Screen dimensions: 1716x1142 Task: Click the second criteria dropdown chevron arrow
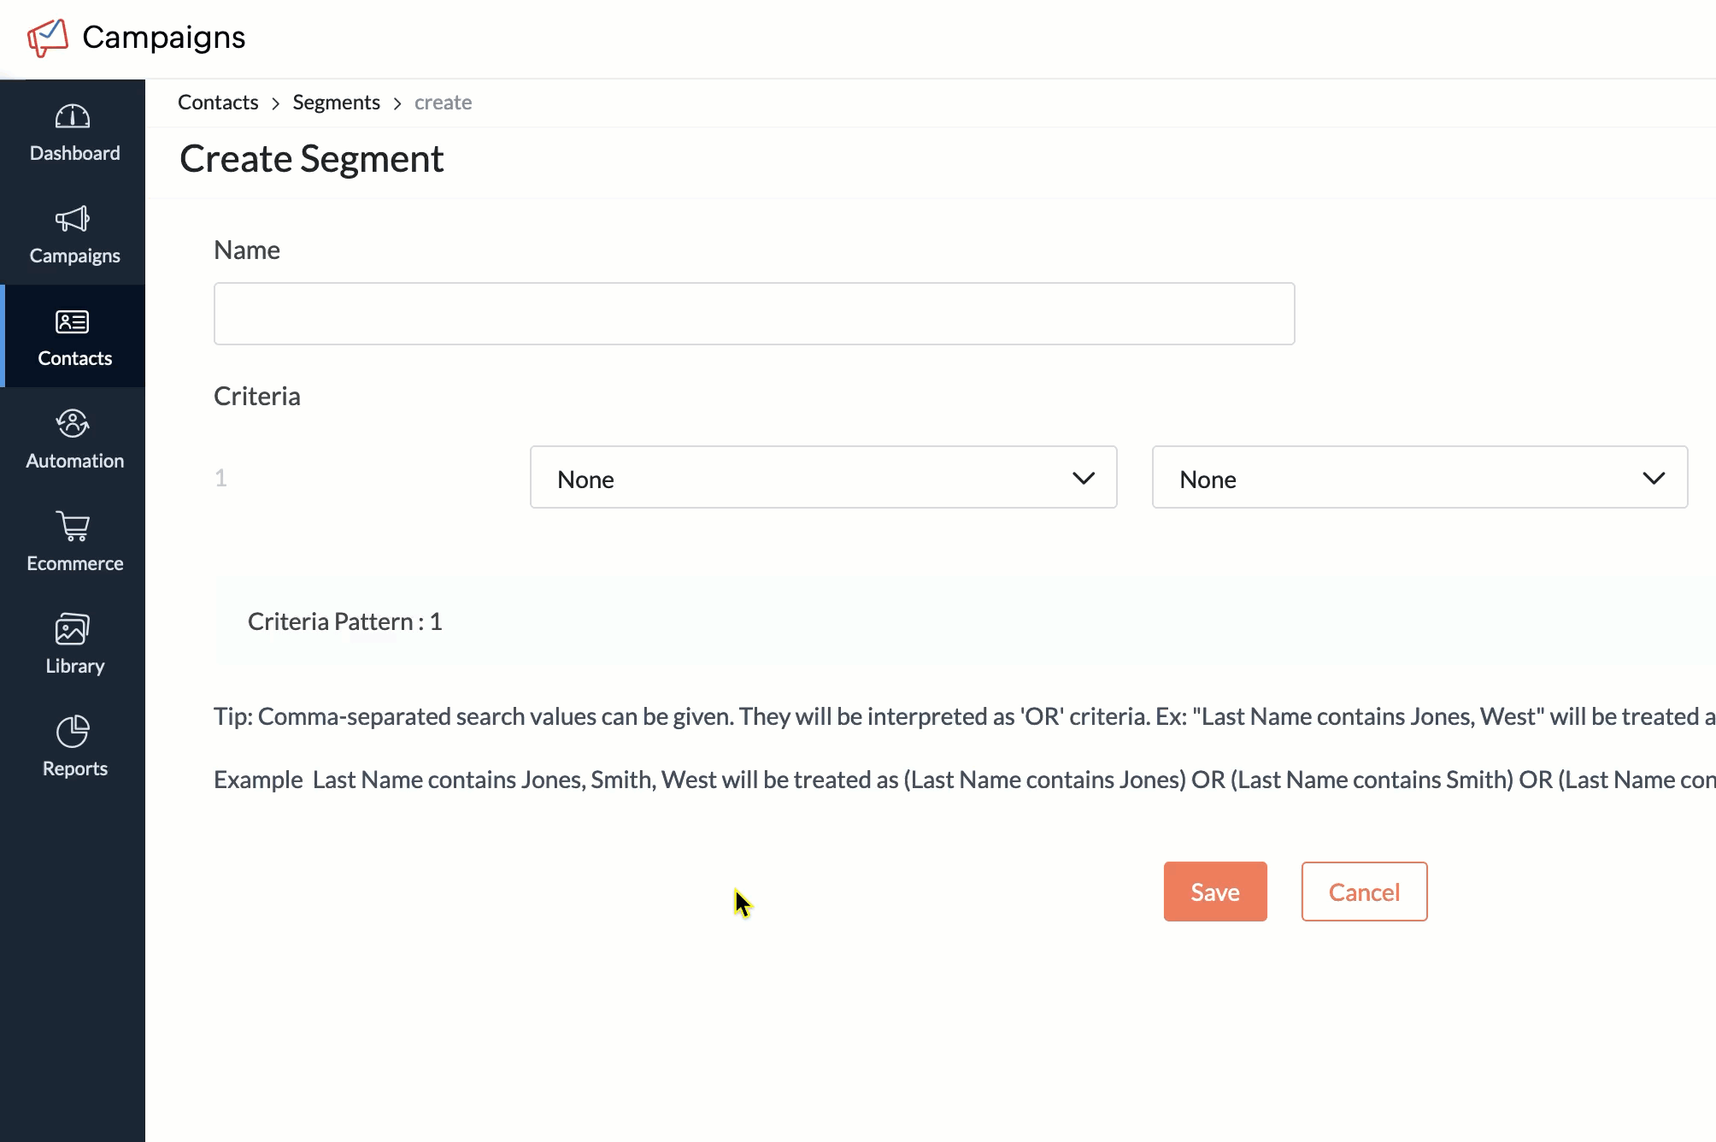1654,479
